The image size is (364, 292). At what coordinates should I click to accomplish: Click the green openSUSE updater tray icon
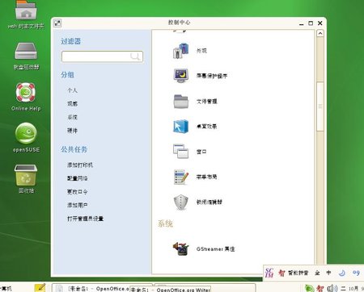click(310, 288)
